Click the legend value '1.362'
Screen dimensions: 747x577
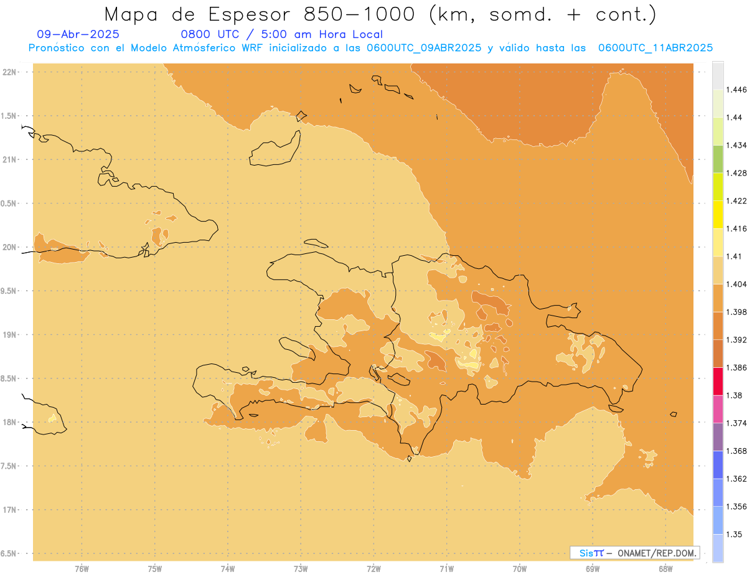point(736,479)
